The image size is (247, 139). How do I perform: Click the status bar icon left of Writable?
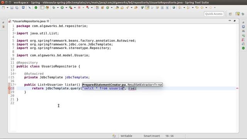tap(114, 136)
